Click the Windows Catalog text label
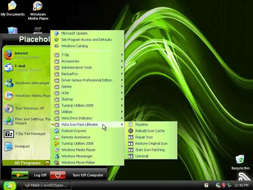The height and width of the screenshot is (190, 253). tap(75, 46)
